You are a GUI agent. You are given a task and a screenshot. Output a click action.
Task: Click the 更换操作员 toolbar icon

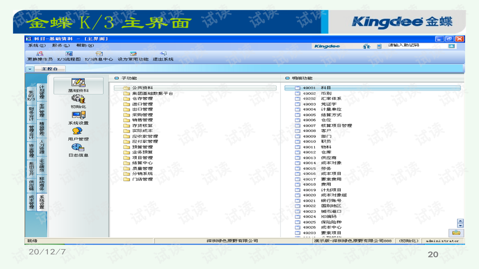pyautogui.click(x=40, y=54)
